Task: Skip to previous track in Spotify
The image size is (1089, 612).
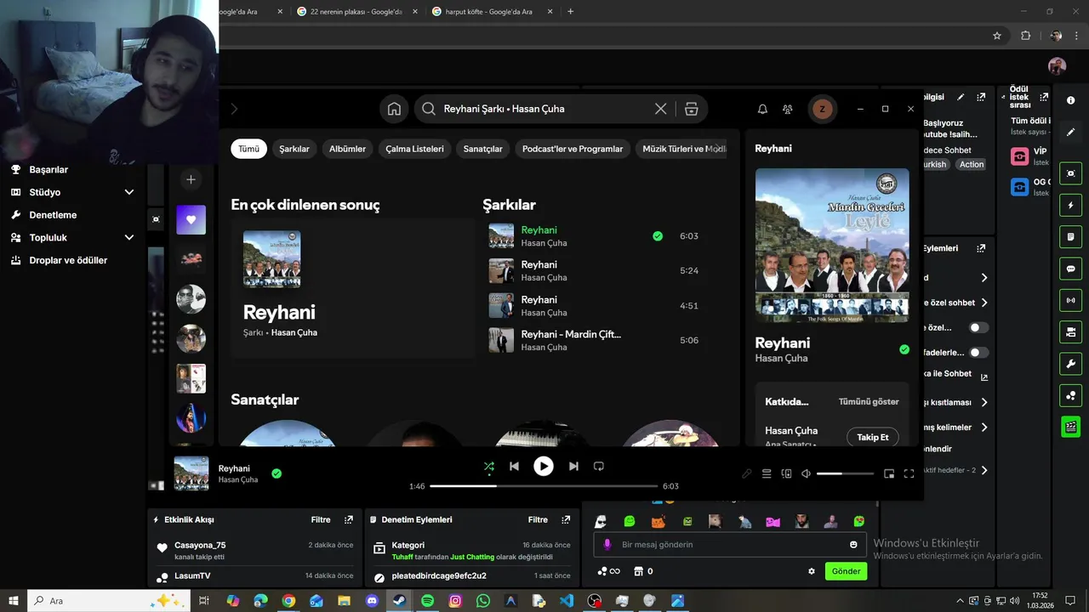Action: point(514,466)
